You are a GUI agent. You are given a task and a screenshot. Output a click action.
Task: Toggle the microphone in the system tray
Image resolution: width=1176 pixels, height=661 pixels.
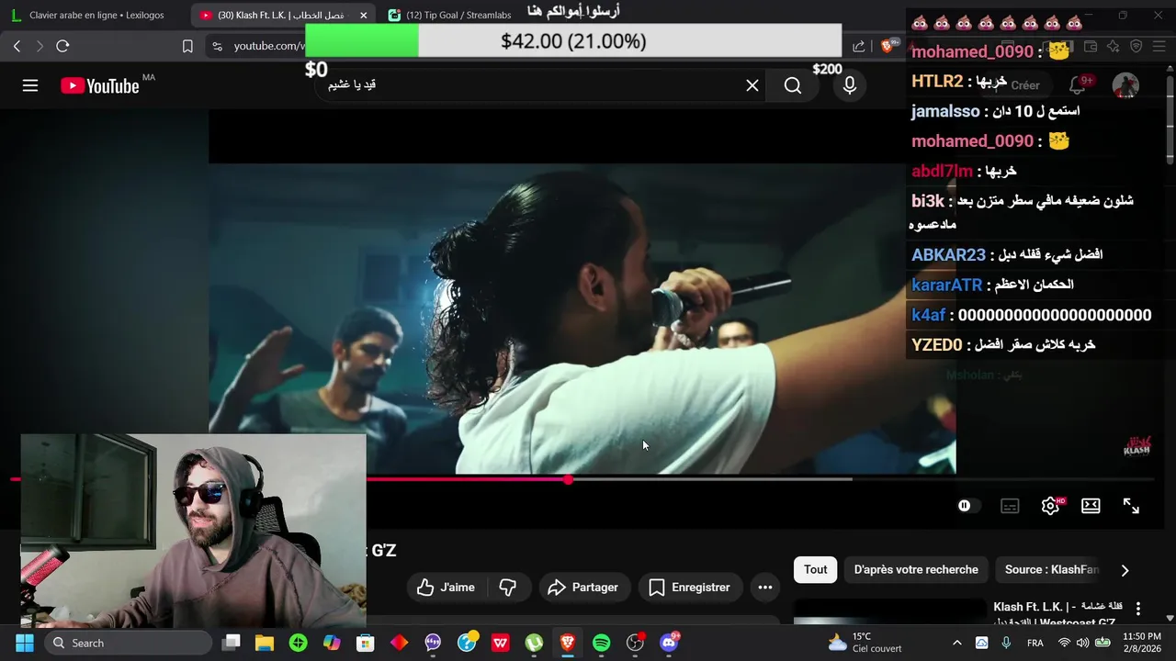coord(1006,643)
